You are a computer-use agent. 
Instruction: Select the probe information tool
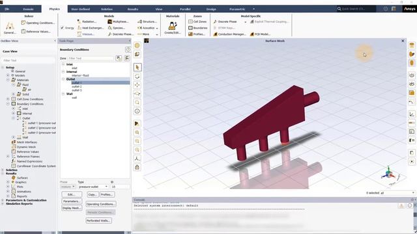click(137, 111)
